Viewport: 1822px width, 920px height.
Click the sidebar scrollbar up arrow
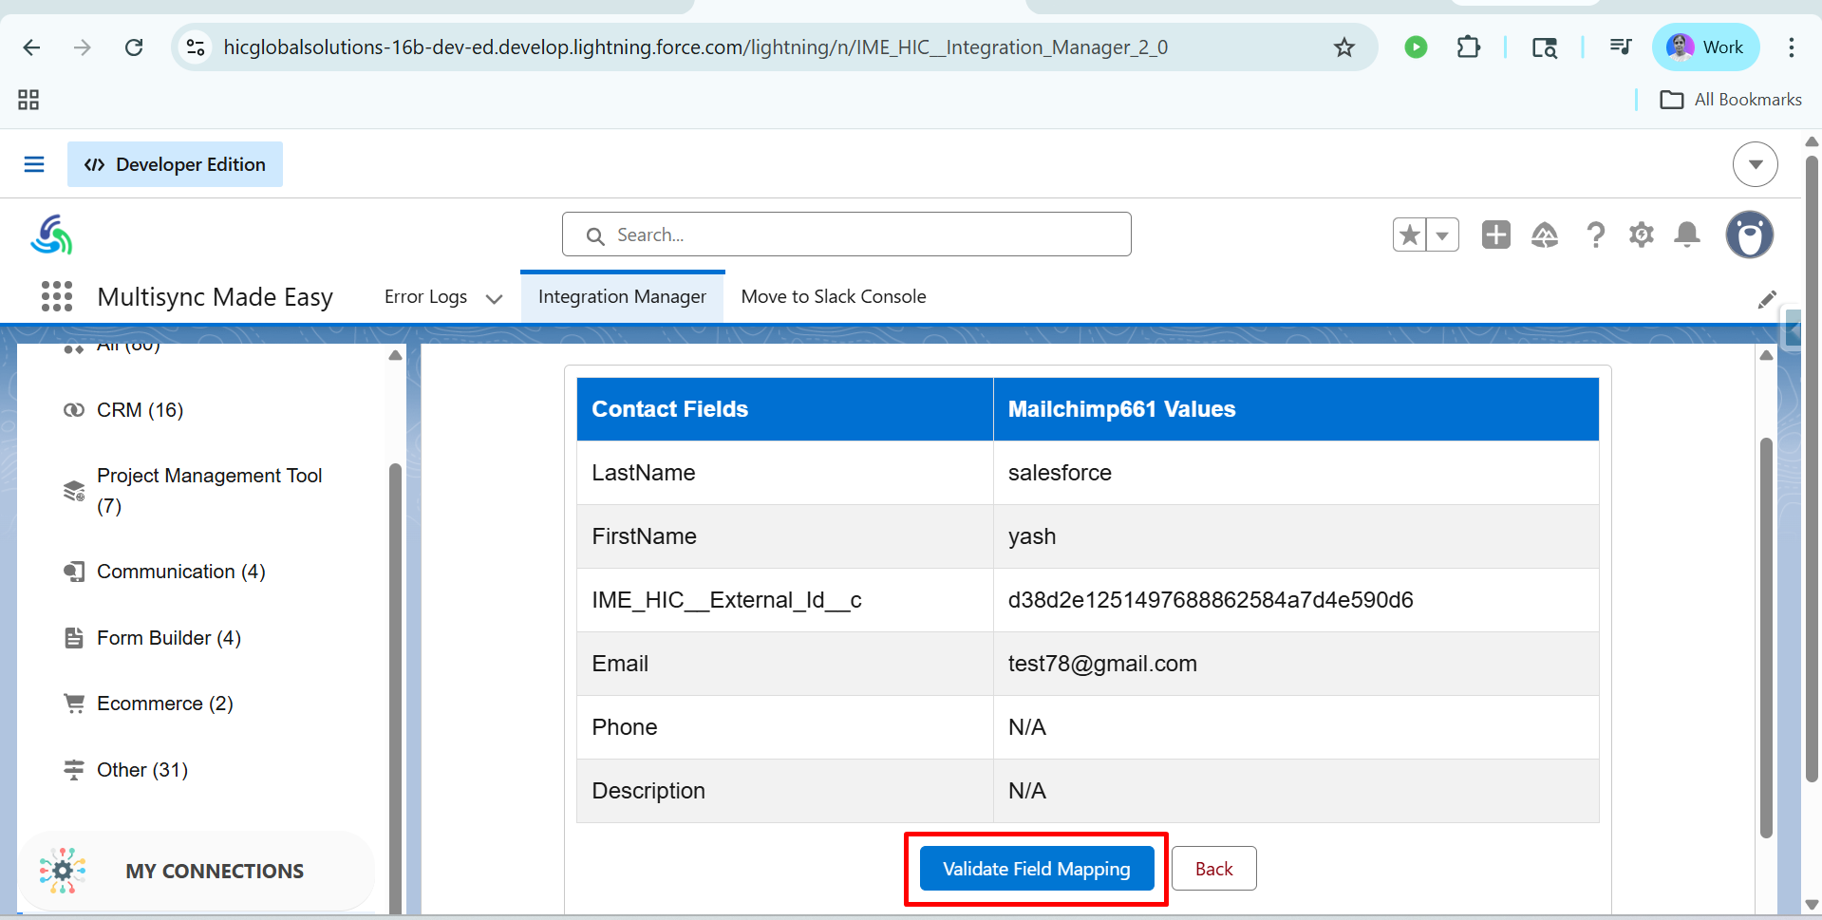click(395, 355)
